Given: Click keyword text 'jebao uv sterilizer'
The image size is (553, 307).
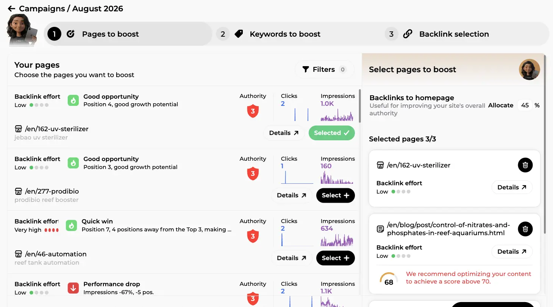Looking at the screenshot, I should 41,138.
